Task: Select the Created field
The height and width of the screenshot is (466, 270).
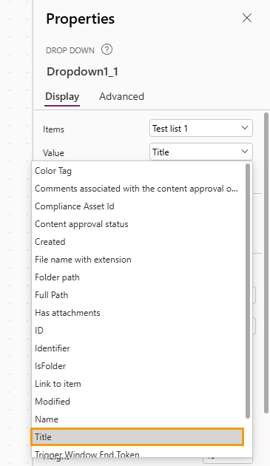Action: click(138, 242)
